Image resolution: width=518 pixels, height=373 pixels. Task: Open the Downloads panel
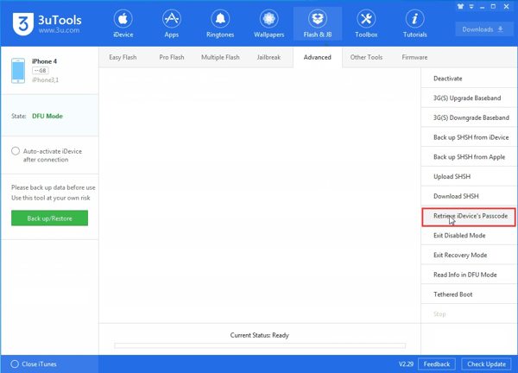(483, 28)
